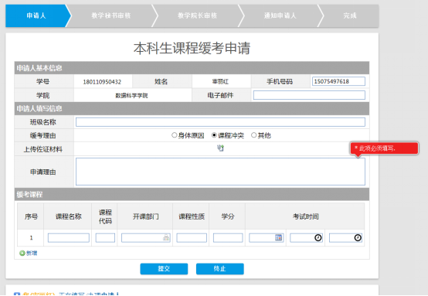Select the 身体原因 radio button
This screenshot has height=296, width=428.
(x=174, y=135)
